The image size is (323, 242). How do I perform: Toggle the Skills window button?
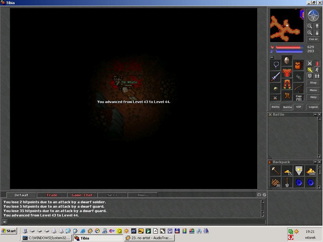coord(275,107)
